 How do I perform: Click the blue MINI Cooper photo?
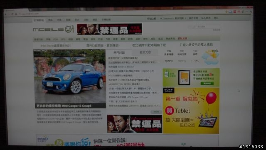coord(70,76)
